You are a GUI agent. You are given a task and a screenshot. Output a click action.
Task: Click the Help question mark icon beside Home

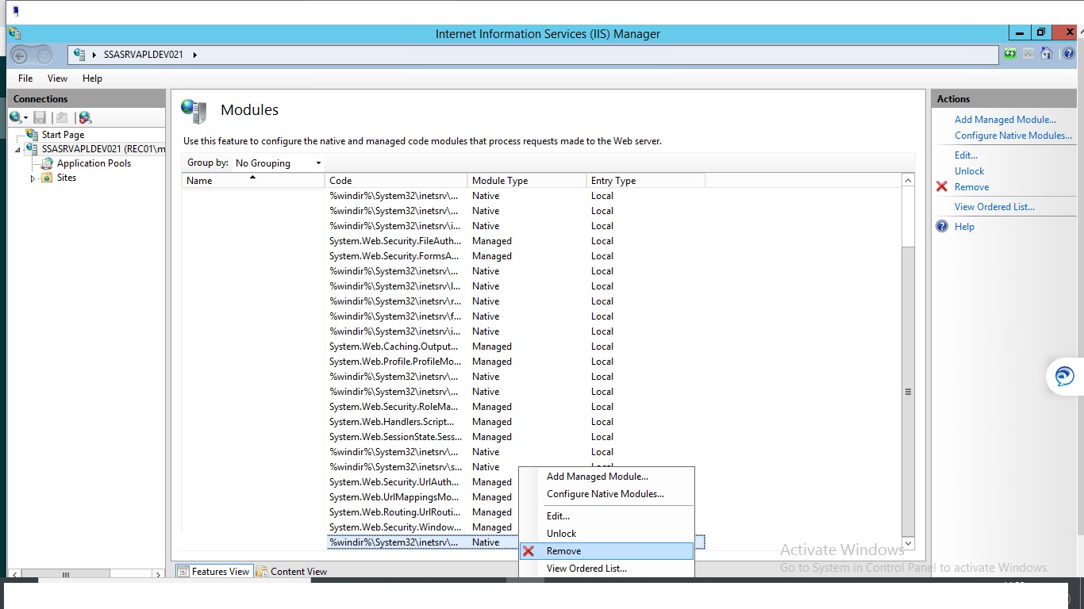tap(1068, 54)
